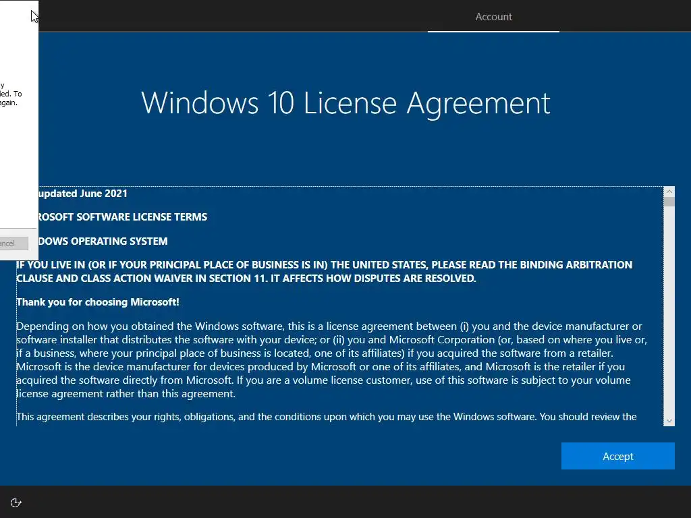691x518 pixels.
Task: Click the license scrollbar down arrow
Action: (x=669, y=421)
